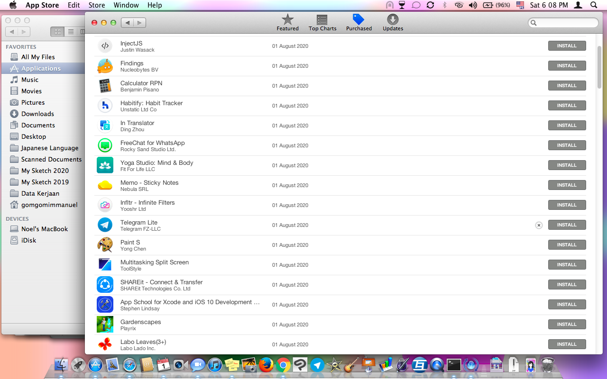
Task: Click the Multitasking Split Screen icon
Action: (105, 265)
